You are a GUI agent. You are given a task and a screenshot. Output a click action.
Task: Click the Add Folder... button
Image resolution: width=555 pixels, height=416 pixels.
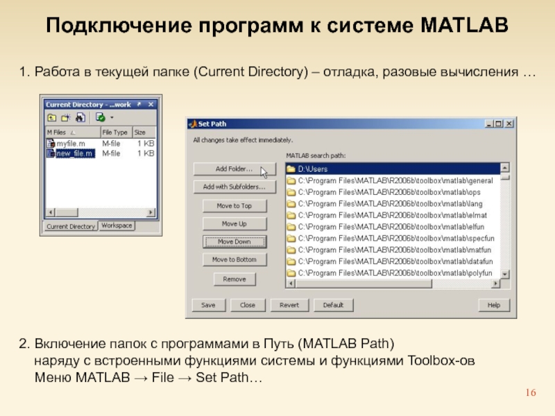tap(234, 169)
